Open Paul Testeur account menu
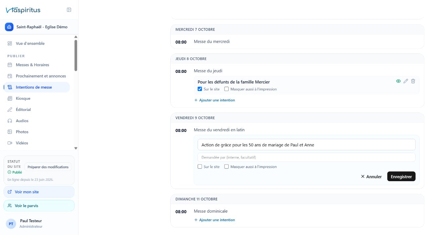This screenshot has height=235, width=430. pyautogui.click(x=39, y=224)
